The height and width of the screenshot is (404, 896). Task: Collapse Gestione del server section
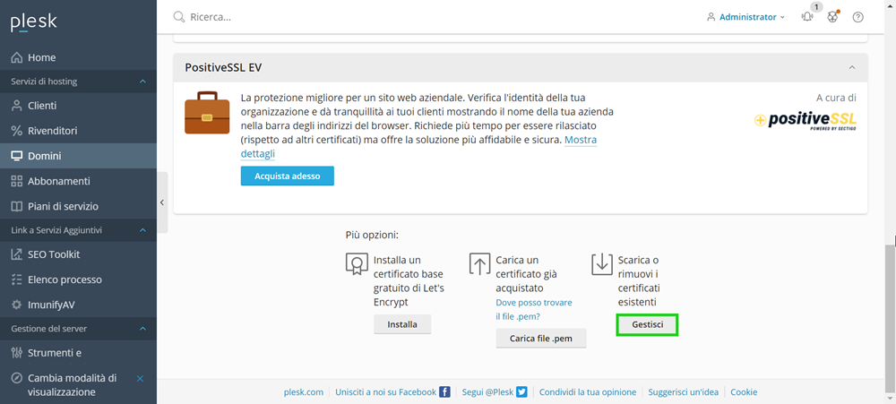pyautogui.click(x=142, y=329)
